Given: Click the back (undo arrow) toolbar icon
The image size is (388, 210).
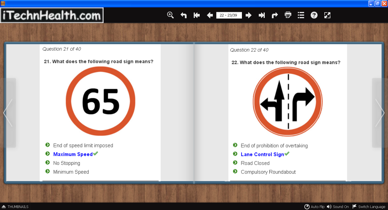Looking at the screenshot, I should pyautogui.click(x=183, y=15).
